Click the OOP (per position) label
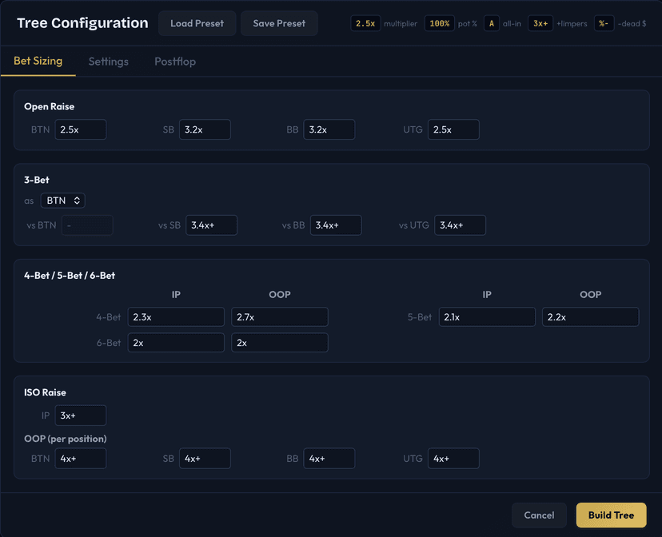The height and width of the screenshot is (537, 662). (66, 439)
